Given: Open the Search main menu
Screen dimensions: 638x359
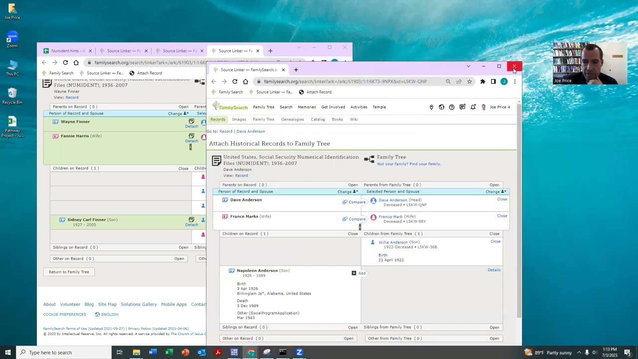Looking at the screenshot, I should click(286, 107).
